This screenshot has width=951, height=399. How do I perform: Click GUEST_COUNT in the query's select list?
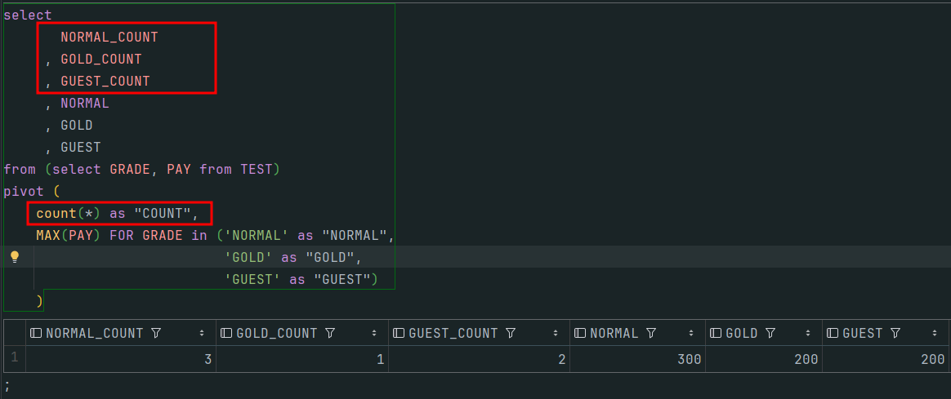(x=105, y=81)
